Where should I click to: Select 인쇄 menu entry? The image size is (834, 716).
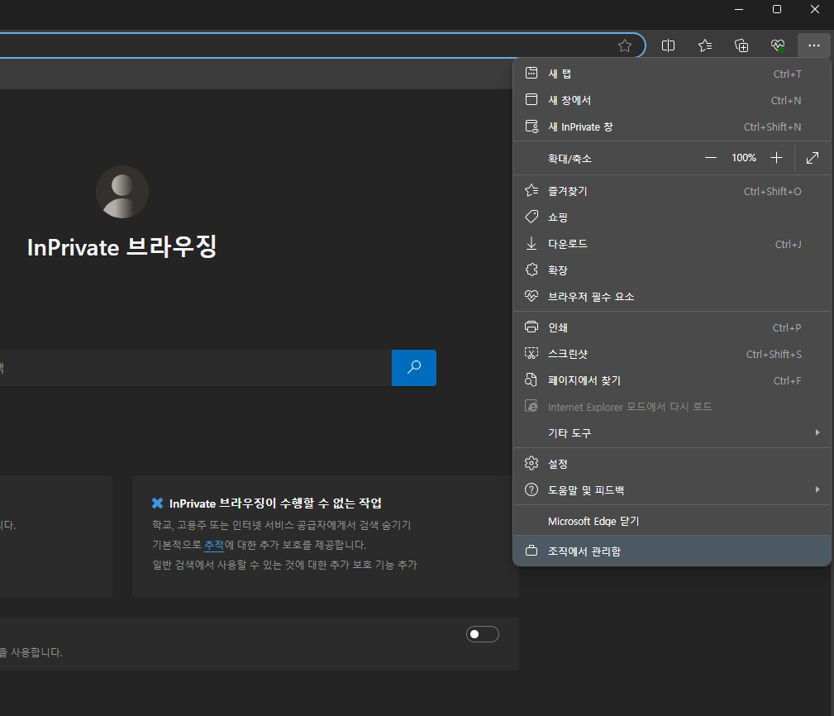click(671, 327)
